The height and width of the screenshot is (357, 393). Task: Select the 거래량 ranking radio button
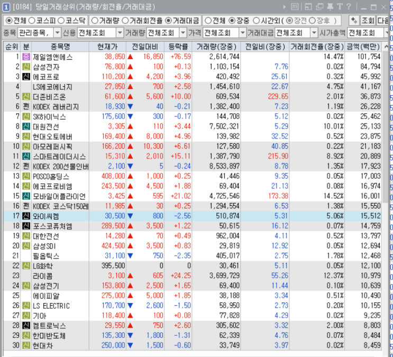click(95, 21)
